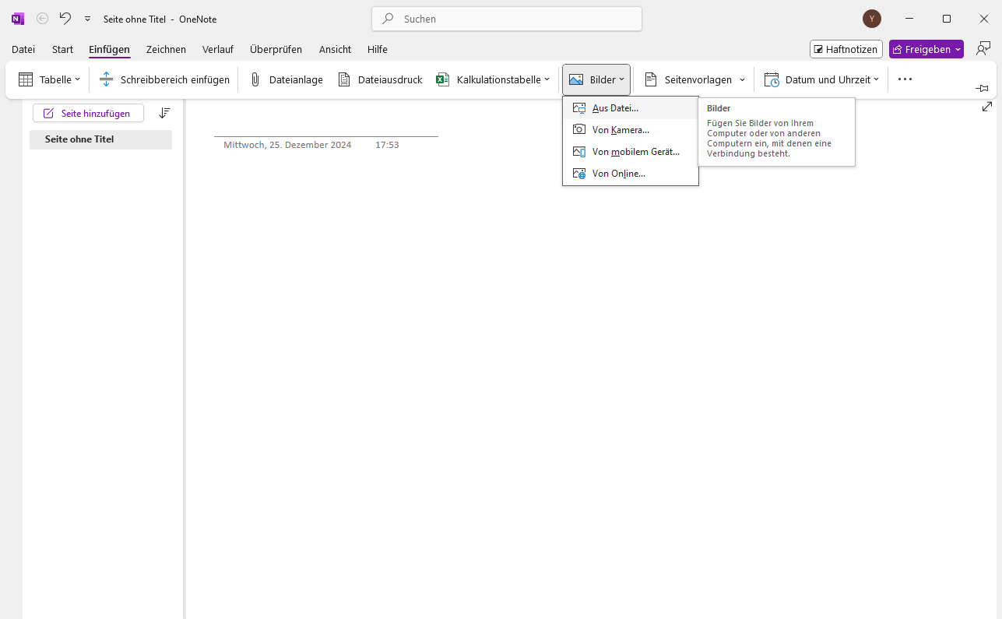Click into the Suchen search box
The height and width of the screenshot is (619, 1002).
[507, 19]
